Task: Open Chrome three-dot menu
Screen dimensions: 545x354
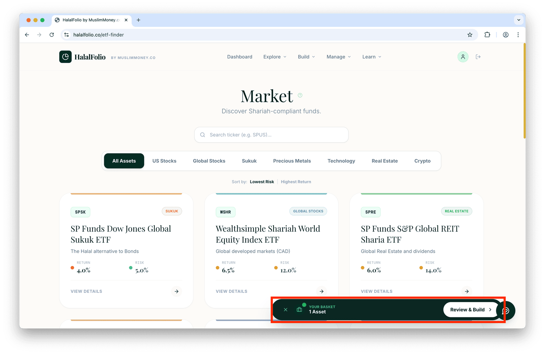Action: (518, 35)
